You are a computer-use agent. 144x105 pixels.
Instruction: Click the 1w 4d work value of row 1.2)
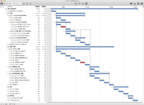tap(44, 13)
